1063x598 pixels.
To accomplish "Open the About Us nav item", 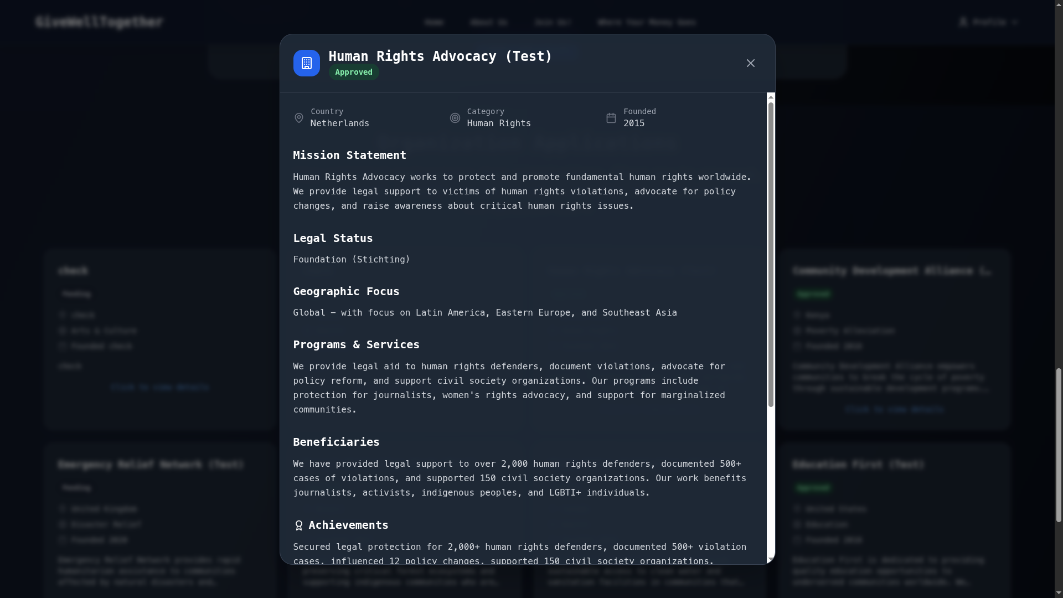I will tap(488, 22).
